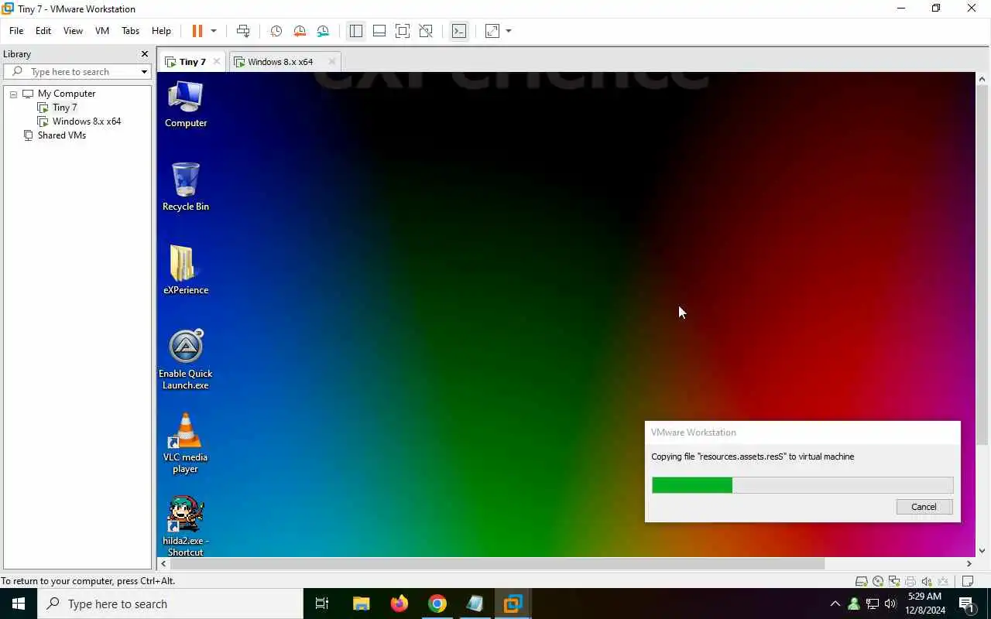Screen dimensions: 991x619
Task: Open the View menu
Action: pyautogui.click(x=73, y=31)
